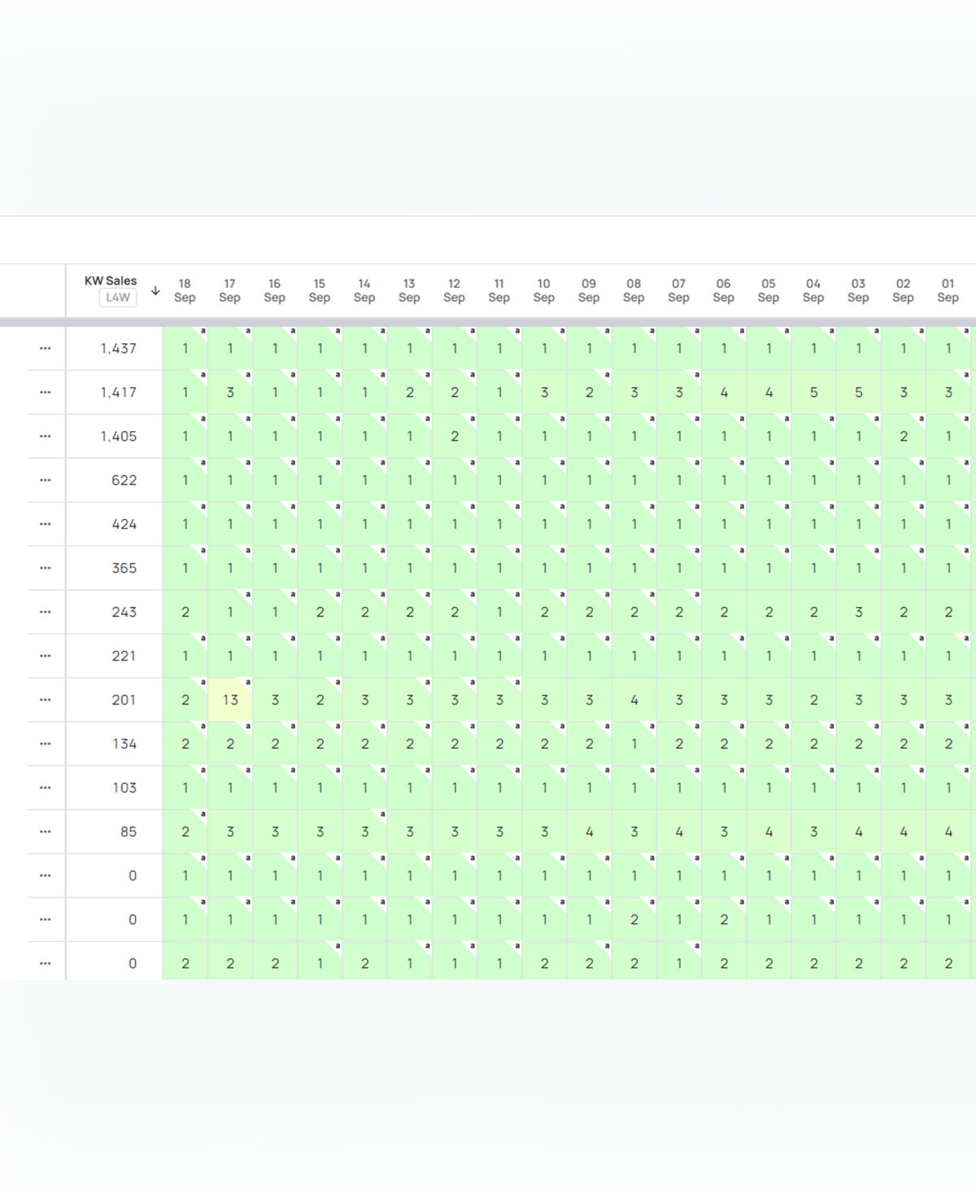
Task: Select the 17 Sep cell in 1,417 row
Action: point(230,392)
